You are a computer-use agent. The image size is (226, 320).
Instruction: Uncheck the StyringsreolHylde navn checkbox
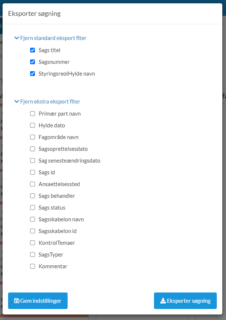[x=33, y=74]
